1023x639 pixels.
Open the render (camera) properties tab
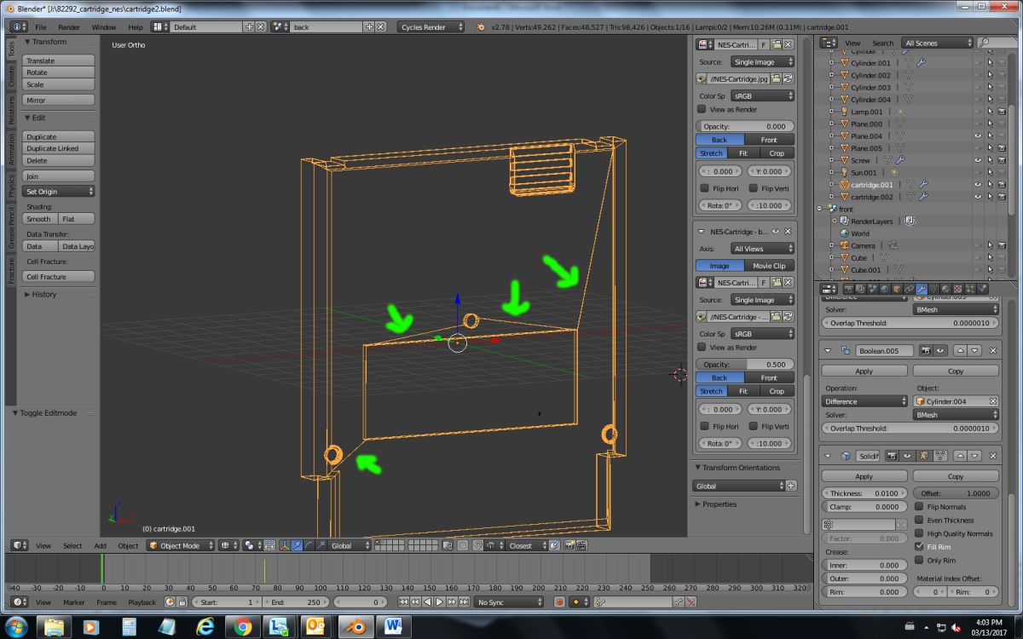(x=849, y=289)
